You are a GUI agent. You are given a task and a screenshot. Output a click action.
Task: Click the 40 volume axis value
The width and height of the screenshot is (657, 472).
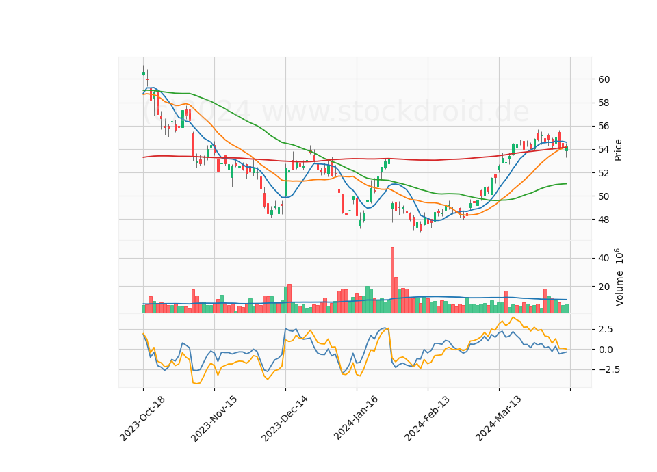pos(604,258)
